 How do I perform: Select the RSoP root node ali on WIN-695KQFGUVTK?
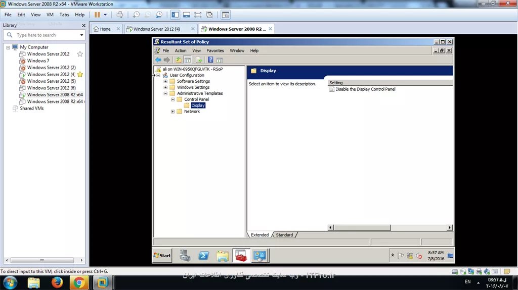point(193,69)
